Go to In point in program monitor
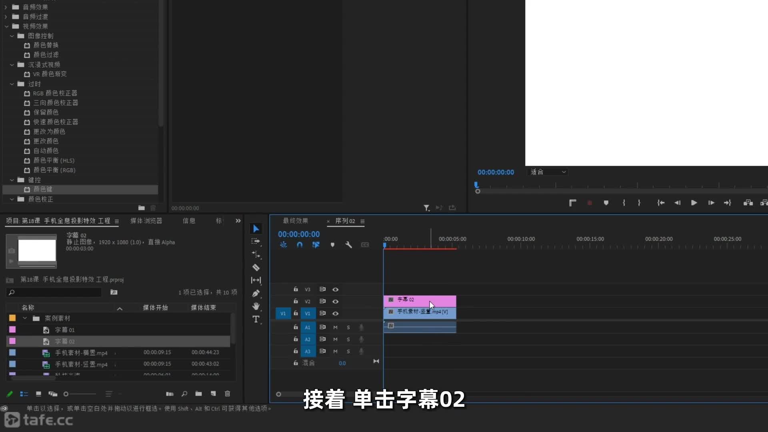This screenshot has width=768, height=432. pyautogui.click(x=661, y=203)
